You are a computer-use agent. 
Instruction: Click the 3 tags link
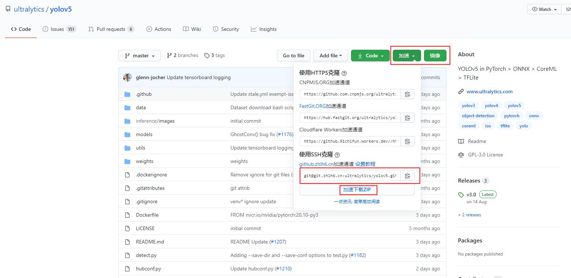pyautogui.click(x=215, y=56)
